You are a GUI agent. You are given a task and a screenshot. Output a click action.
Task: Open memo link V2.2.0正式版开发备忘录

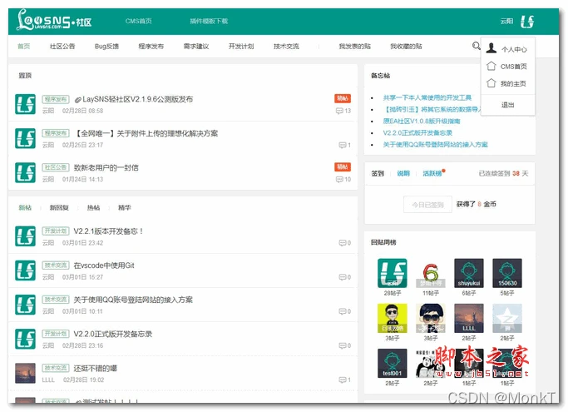(417, 132)
